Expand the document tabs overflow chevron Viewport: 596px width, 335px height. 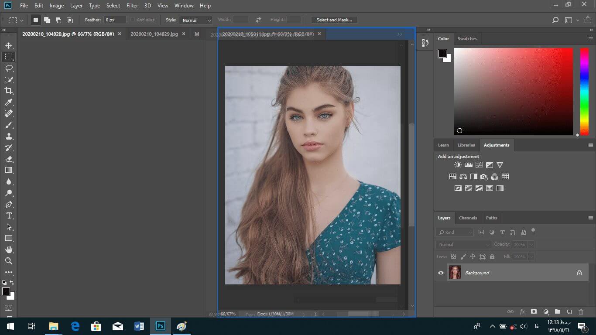pyautogui.click(x=400, y=34)
